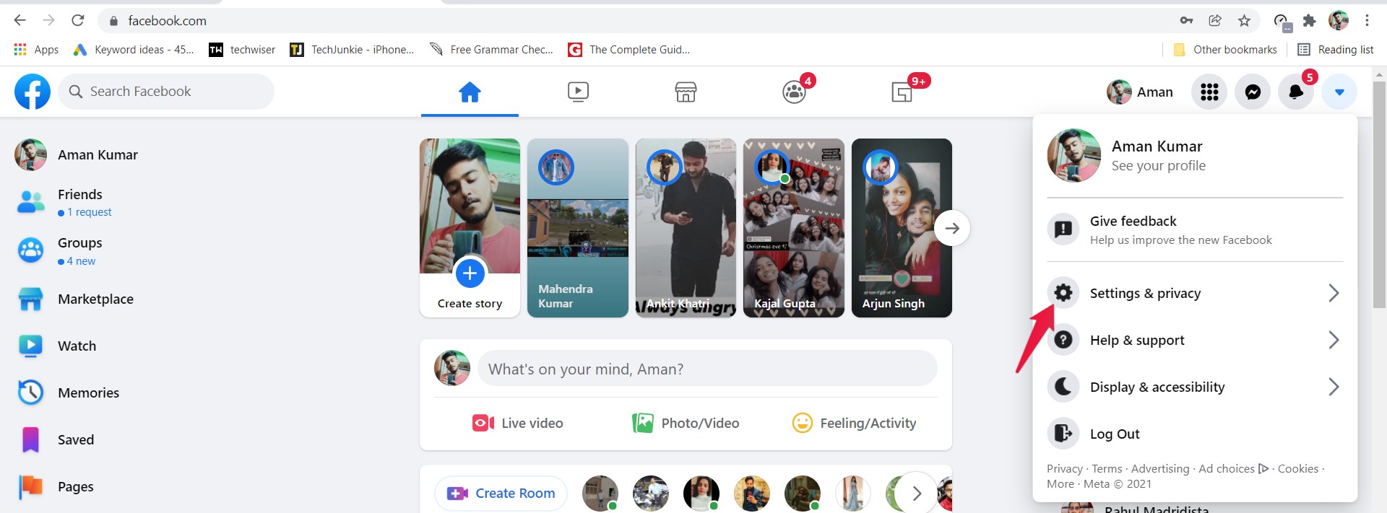View Kajal Gupta's story
1387x513 pixels.
[794, 228]
